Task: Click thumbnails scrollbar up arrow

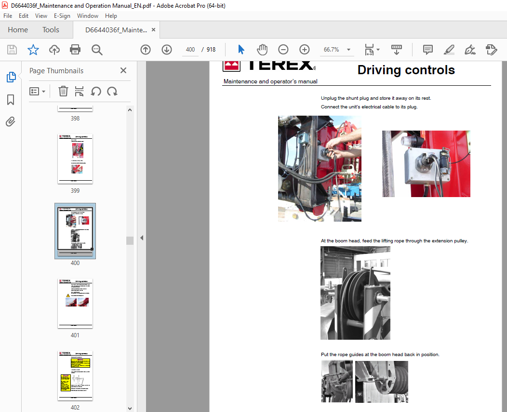Action: [130, 110]
